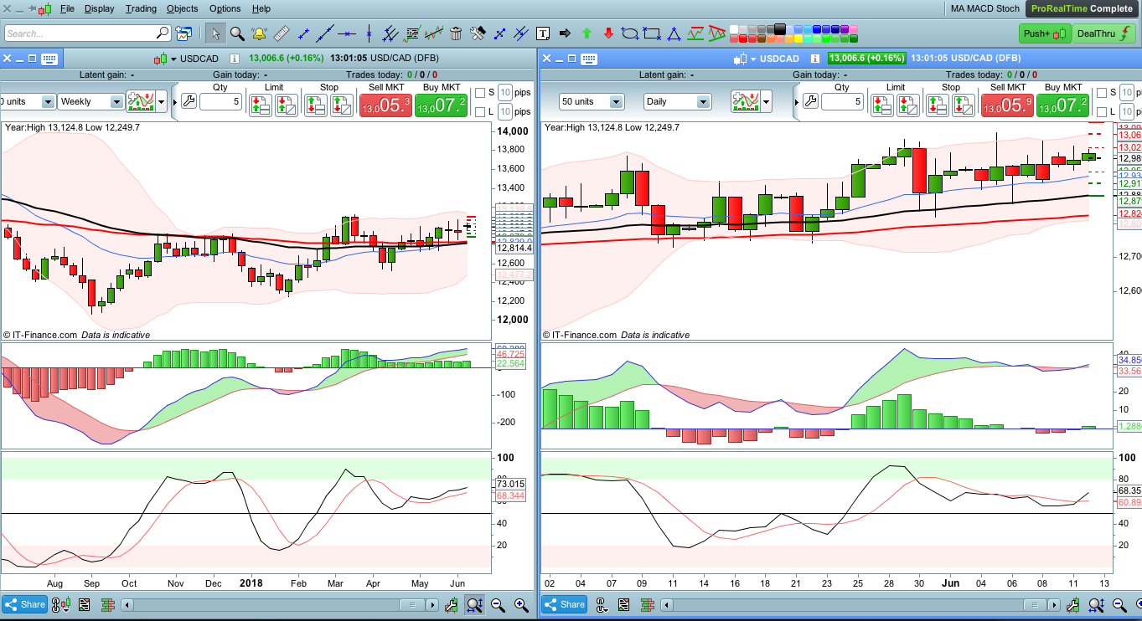Screen dimensions: 1142x621
Task: Click the DealThru button
Action: [x=1103, y=33]
